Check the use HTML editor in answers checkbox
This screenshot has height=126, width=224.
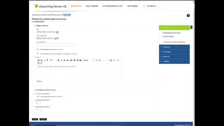38,54
